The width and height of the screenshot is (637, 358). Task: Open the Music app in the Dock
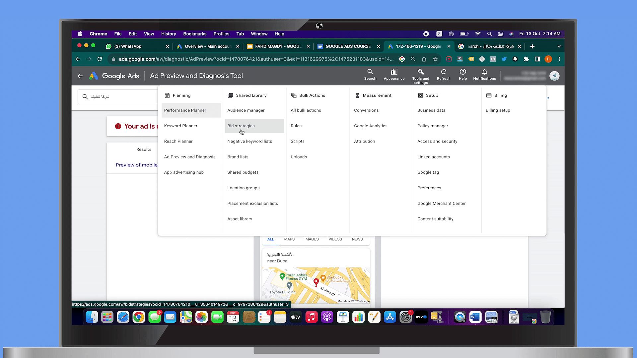coord(311,317)
